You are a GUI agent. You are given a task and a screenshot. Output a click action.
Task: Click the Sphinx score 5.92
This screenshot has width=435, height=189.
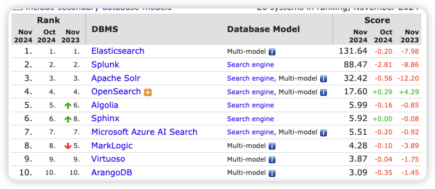(x=358, y=118)
